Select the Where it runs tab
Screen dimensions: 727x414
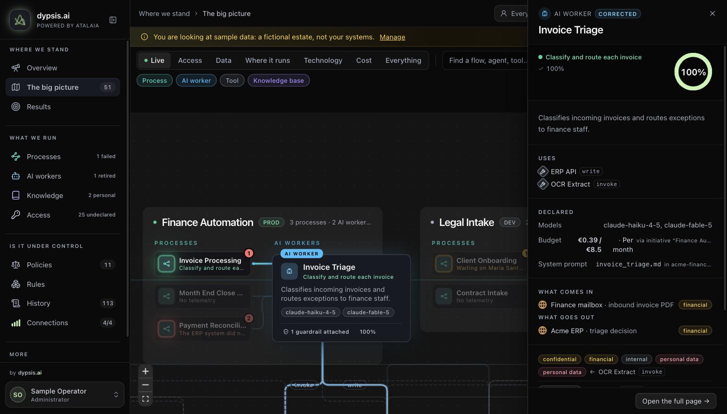pos(268,60)
